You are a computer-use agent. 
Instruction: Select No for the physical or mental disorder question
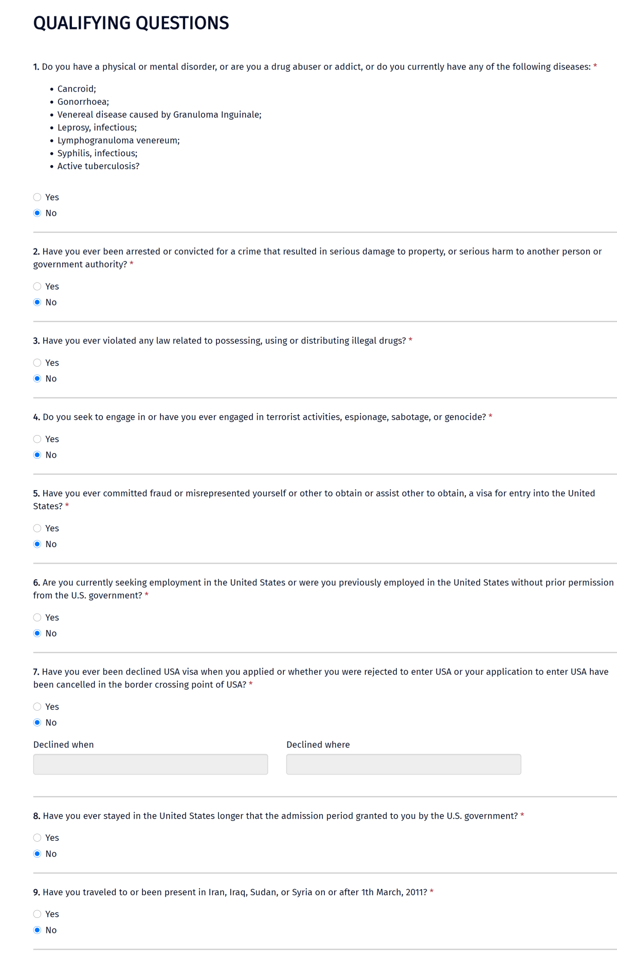click(38, 212)
